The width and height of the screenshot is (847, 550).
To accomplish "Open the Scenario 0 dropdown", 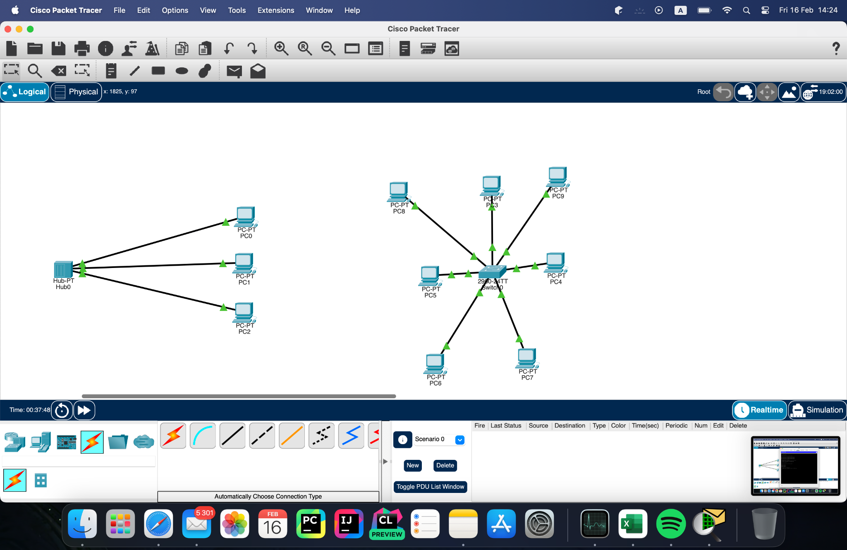I will 459,440.
